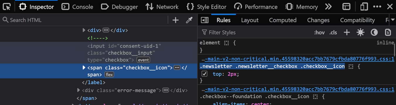
Task: Toggle Responsive Design Mode icon
Action: tap(364, 7)
